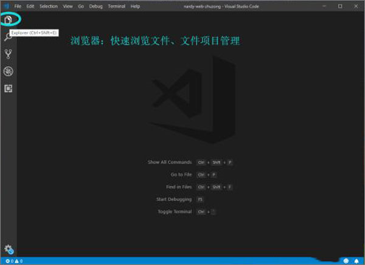The height and width of the screenshot is (265, 365).
Task: Open the Source Control branch icon
Action: point(8,54)
